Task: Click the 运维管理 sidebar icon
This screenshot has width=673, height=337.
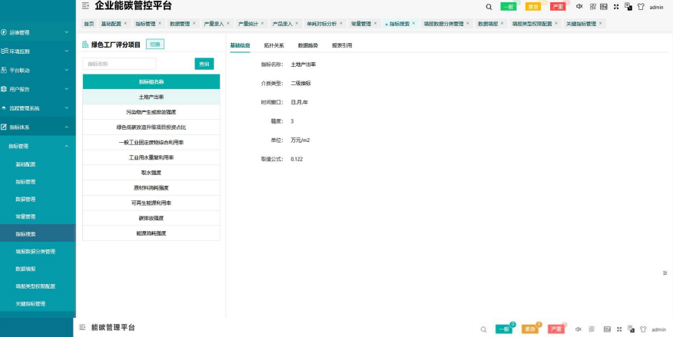Action: coord(4,32)
